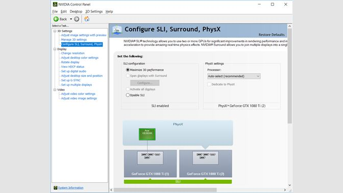343x193 pixels.
Task: Click the 'PhysX • GeForce GTX 1080 Ti (2)' status
Action: tap(242, 106)
